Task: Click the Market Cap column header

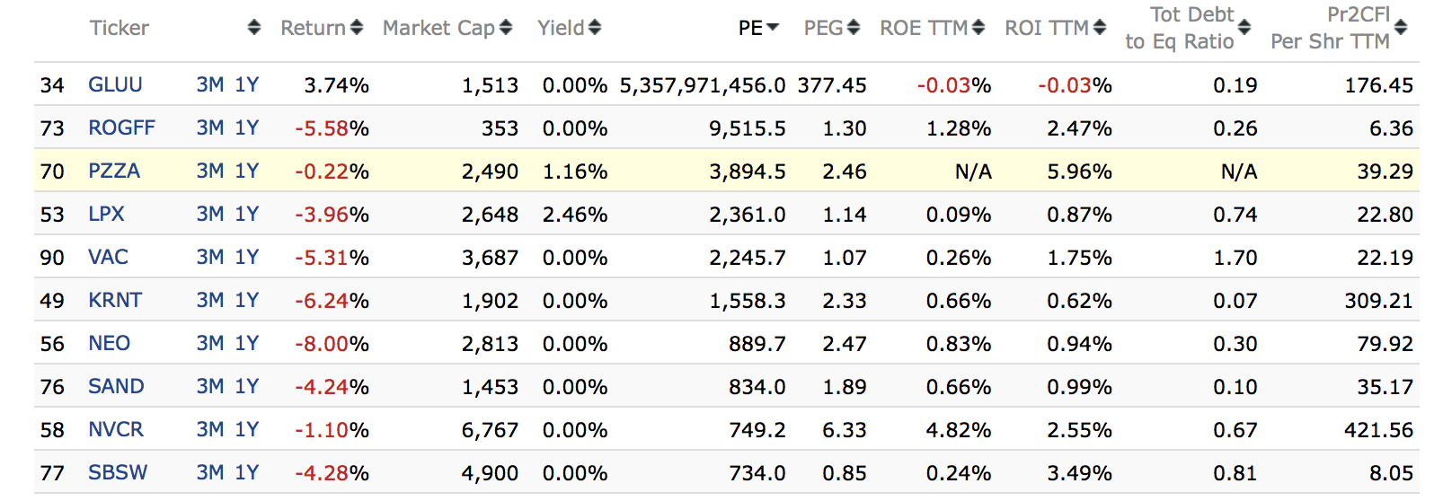Action: tap(438, 28)
